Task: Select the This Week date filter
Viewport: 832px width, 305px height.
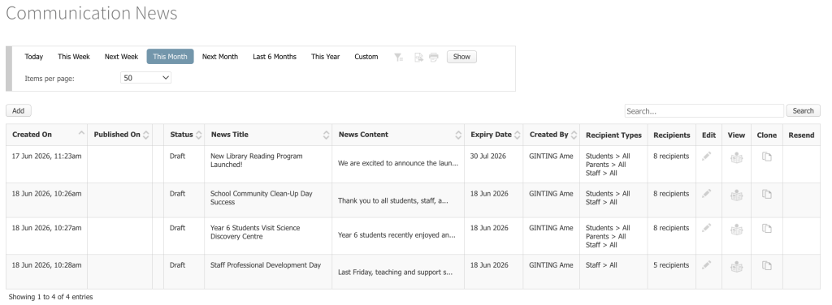Action: point(74,57)
